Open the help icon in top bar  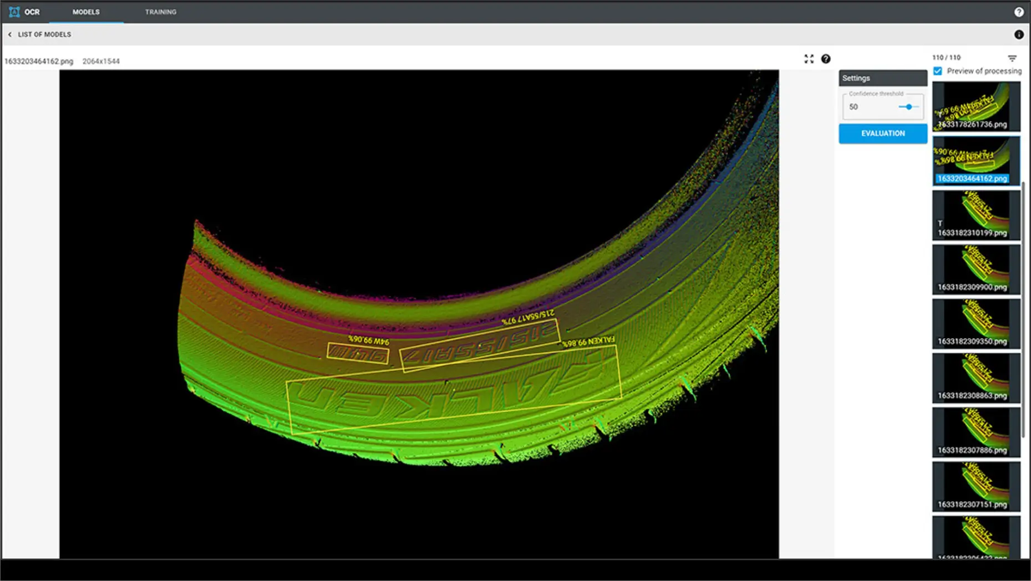pyautogui.click(x=1019, y=12)
